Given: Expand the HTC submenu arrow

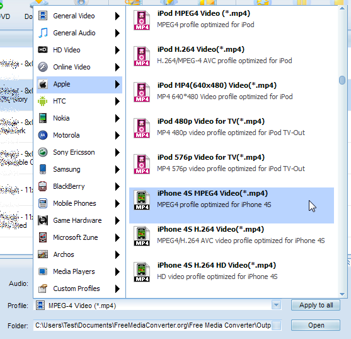Looking at the screenshot, I should pos(117,101).
